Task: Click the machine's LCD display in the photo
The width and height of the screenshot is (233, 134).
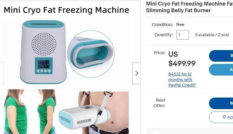Action: pos(44,64)
